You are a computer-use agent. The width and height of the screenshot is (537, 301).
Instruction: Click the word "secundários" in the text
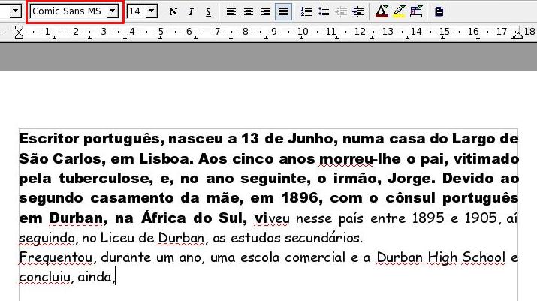(321, 238)
